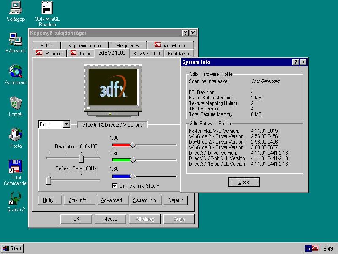Open the ATI Adjustment tab
Image resolution: width=338 pixels, height=254 pixels.
coord(170,46)
